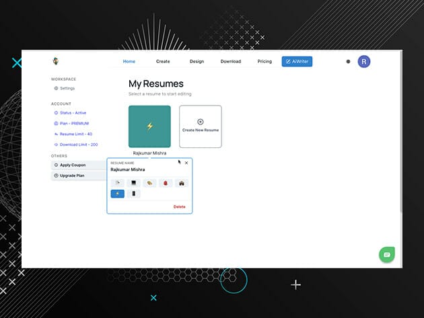Open Settings in the Workspace sidebar
The height and width of the screenshot is (318, 424).
click(67, 88)
